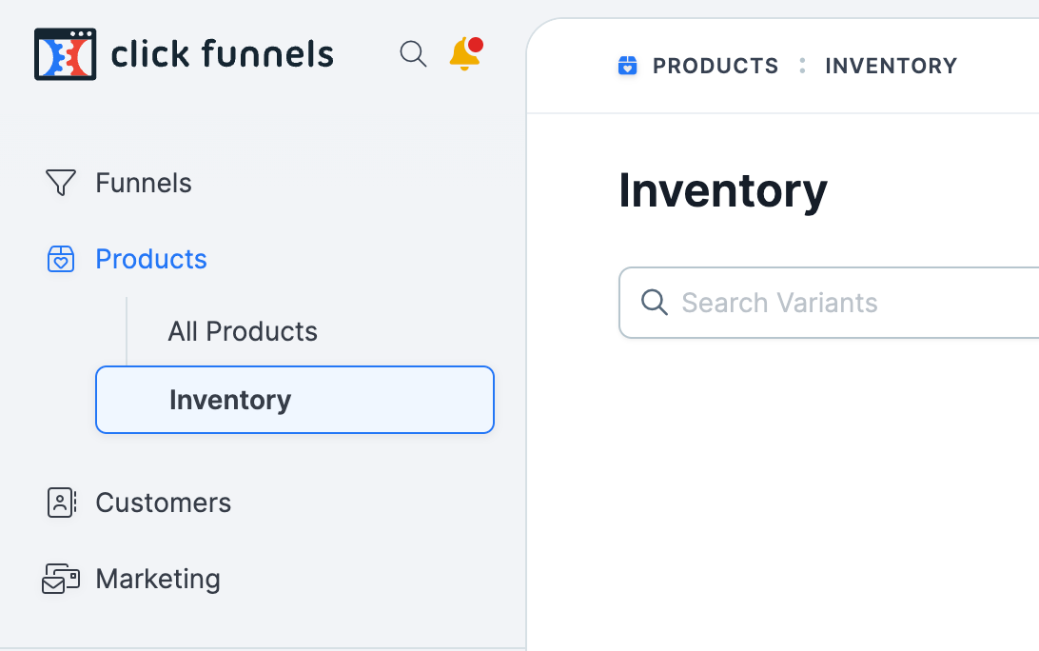Click the Marketing envelope icon
This screenshot has height=651, width=1039.
60,579
